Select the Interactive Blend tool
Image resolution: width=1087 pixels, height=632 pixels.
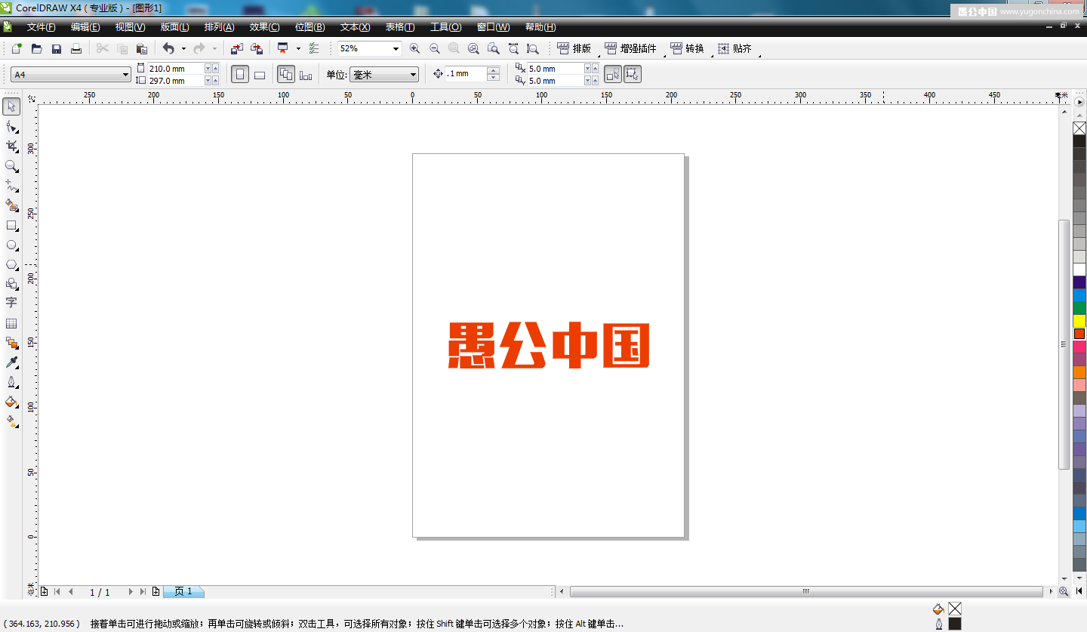pyautogui.click(x=11, y=343)
